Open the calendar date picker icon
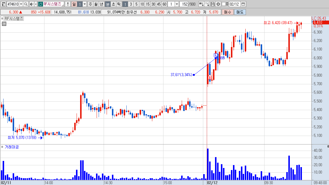 coord(243,4)
